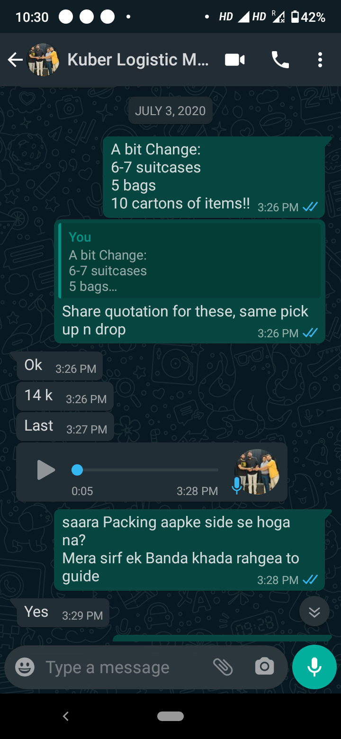Screen dimensions: 341x739
Task: Open Kuber Logistic group profile picture
Action: click(44, 60)
